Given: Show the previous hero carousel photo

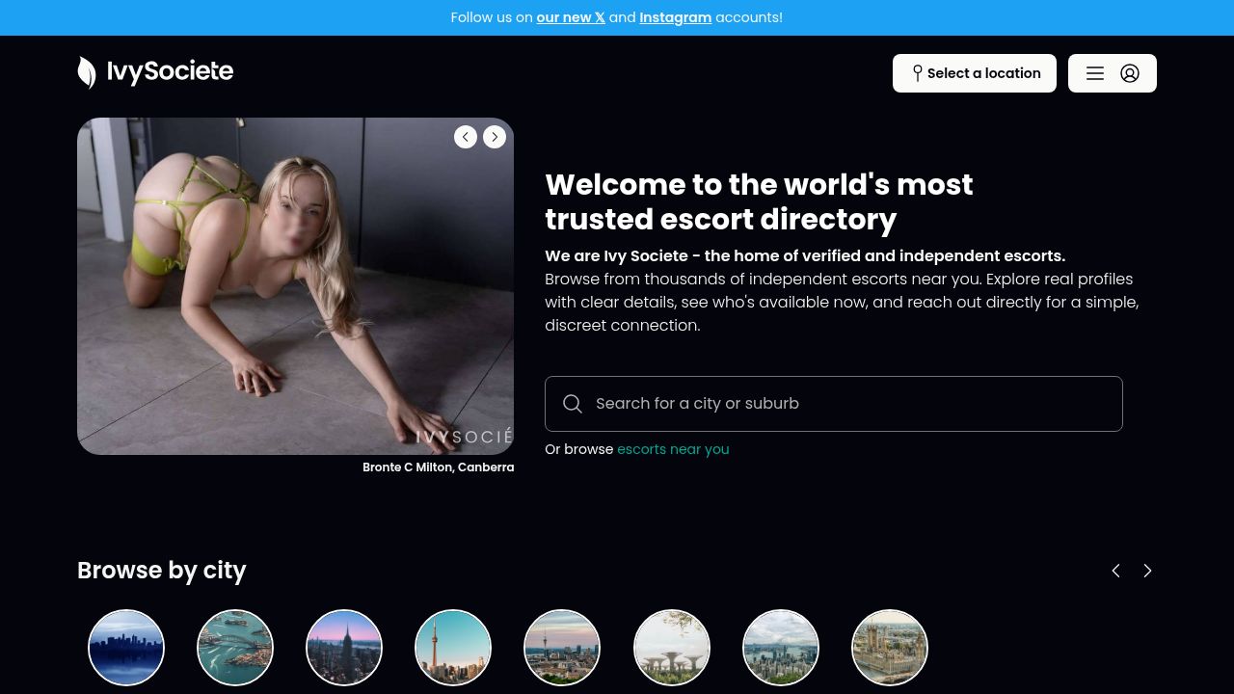Looking at the screenshot, I should tap(466, 137).
